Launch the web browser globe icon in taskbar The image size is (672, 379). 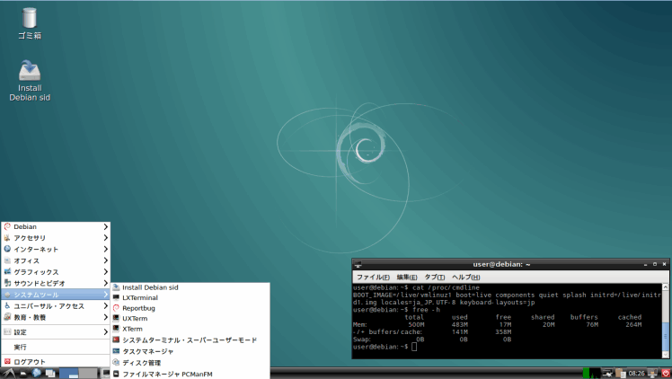click(x=37, y=373)
